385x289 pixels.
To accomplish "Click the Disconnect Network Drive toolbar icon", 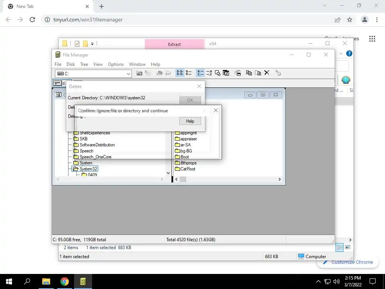I will [148, 73].
